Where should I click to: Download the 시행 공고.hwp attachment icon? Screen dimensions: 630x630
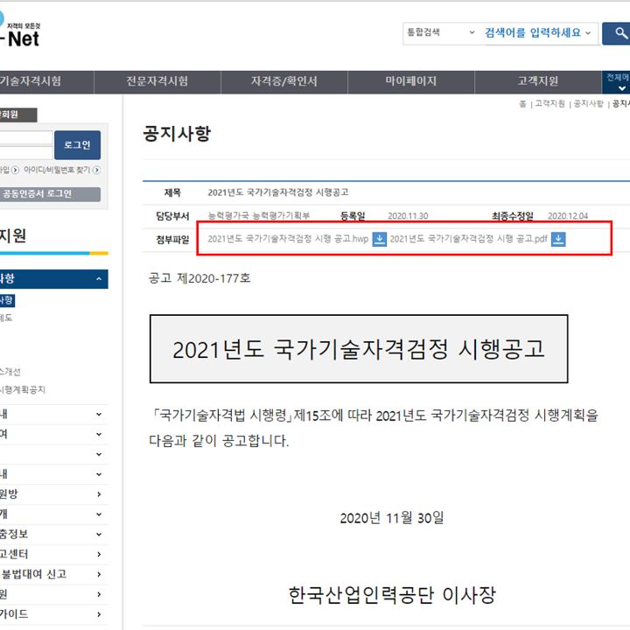(379, 239)
